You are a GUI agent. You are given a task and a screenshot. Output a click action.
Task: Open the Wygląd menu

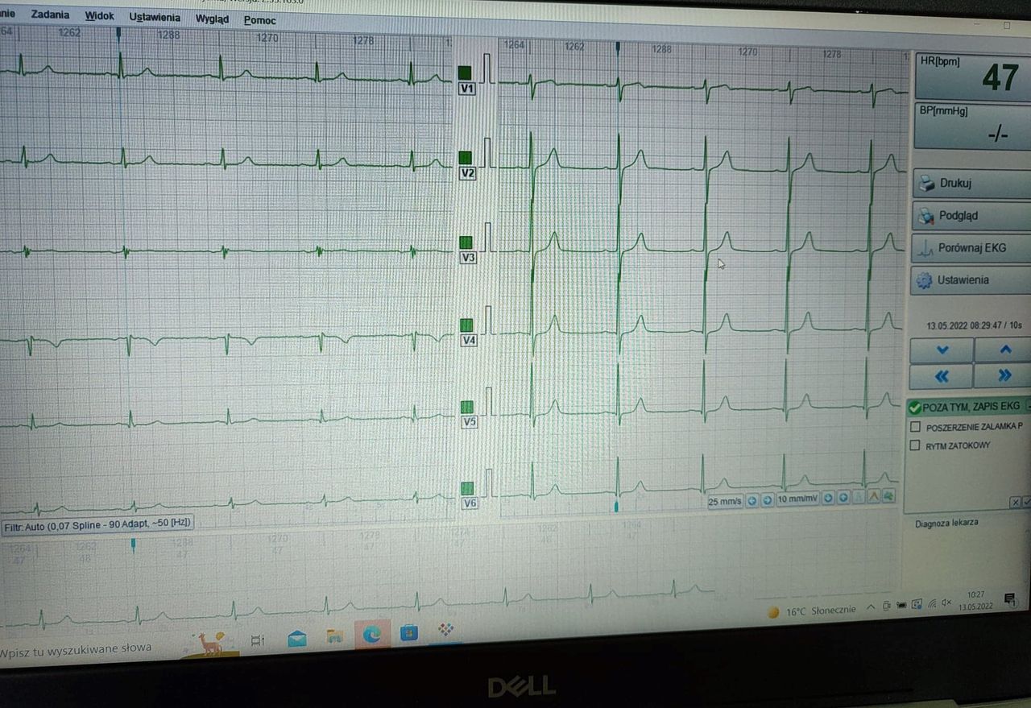tap(212, 19)
